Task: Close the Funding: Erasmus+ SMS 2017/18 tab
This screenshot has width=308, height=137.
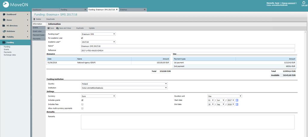Action: pos(117,9)
